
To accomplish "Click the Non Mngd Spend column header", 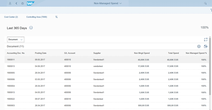I will pos(142,53).
